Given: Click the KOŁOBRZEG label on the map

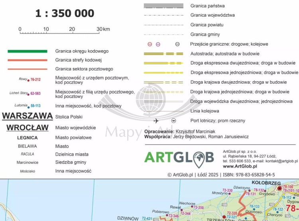Looking at the screenshot, I should (266, 183).
